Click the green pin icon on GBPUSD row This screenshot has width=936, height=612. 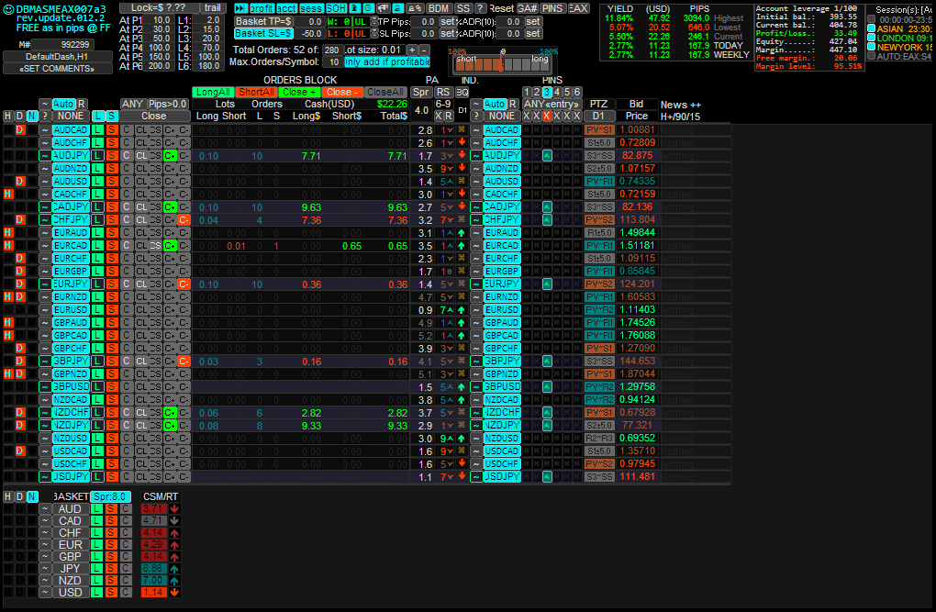[547, 387]
